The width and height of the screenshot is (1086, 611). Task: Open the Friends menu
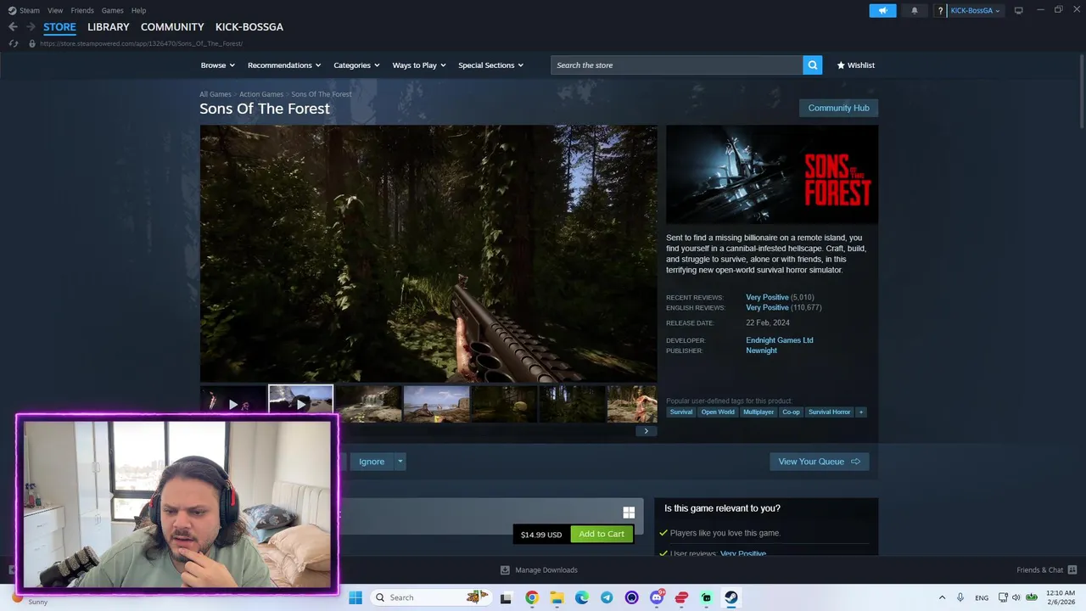coord(82,10)
